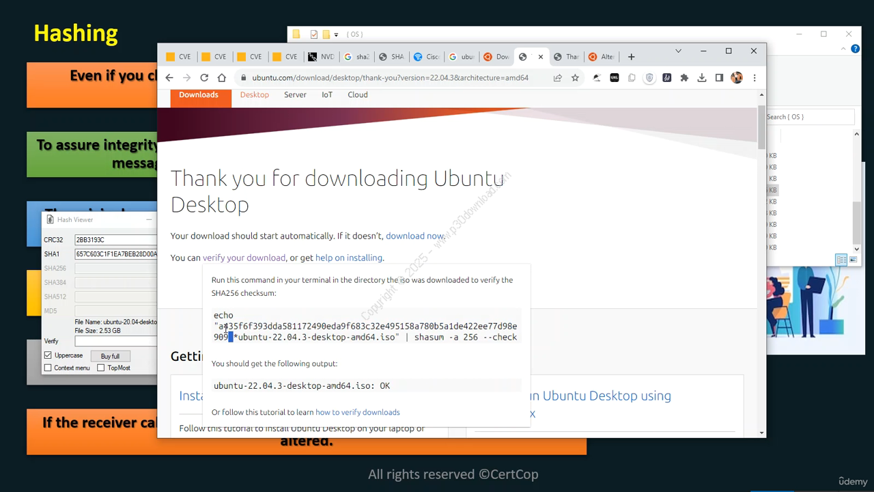Click the CRC32 value field
This screenshot has height=492, width=874.
click(115, 240)
